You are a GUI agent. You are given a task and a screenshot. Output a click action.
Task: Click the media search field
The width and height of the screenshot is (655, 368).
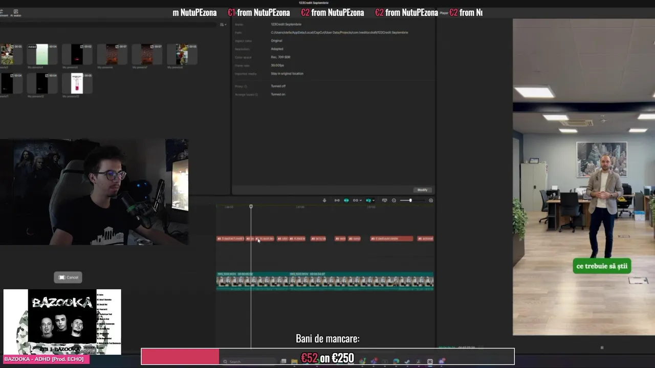coord(108,25)
